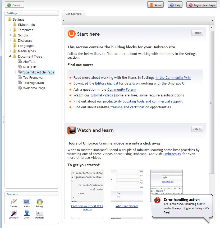
Task: Click the TextPageJivan document type icon
Action: (x=20, y=82)
